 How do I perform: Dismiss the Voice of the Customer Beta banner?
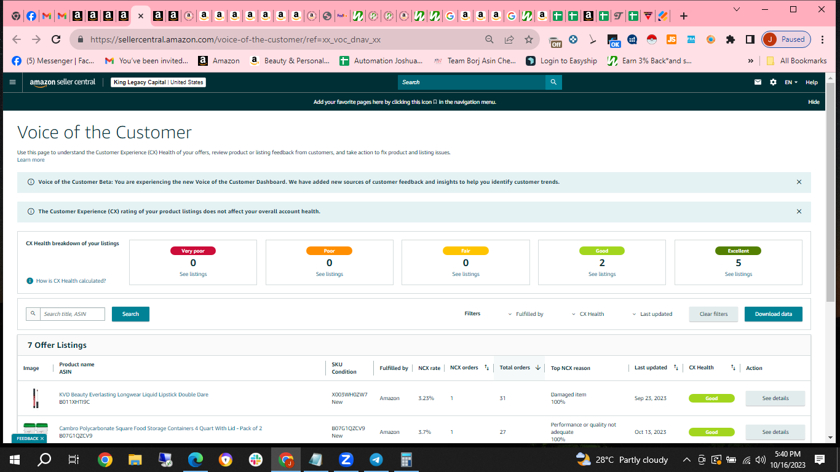pos(799,182)
